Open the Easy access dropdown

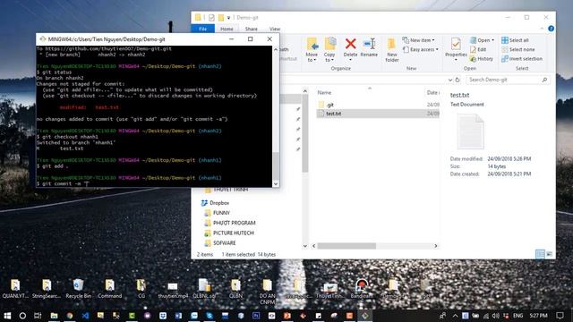pos(420,49)
